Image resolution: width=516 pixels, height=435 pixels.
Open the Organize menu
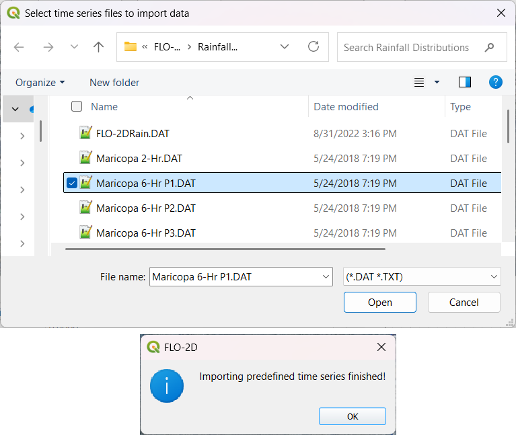(x=40, y=82)
